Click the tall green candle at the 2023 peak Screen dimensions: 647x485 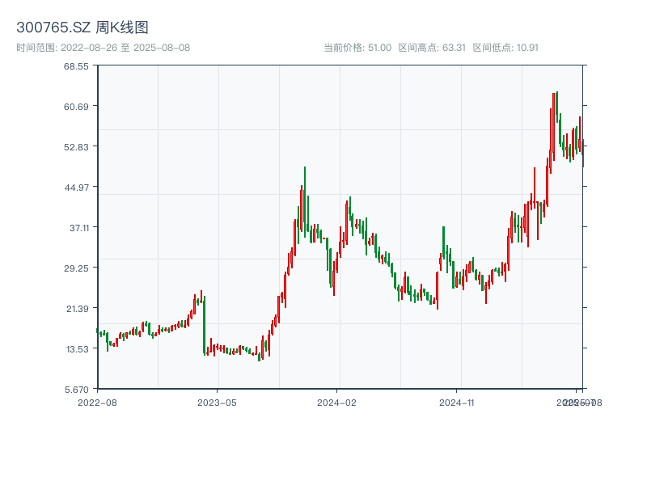[x=305, y=202]
